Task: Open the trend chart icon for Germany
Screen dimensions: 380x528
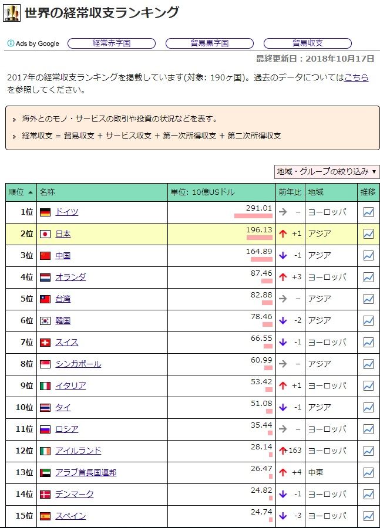Action: tap(368, 212)
